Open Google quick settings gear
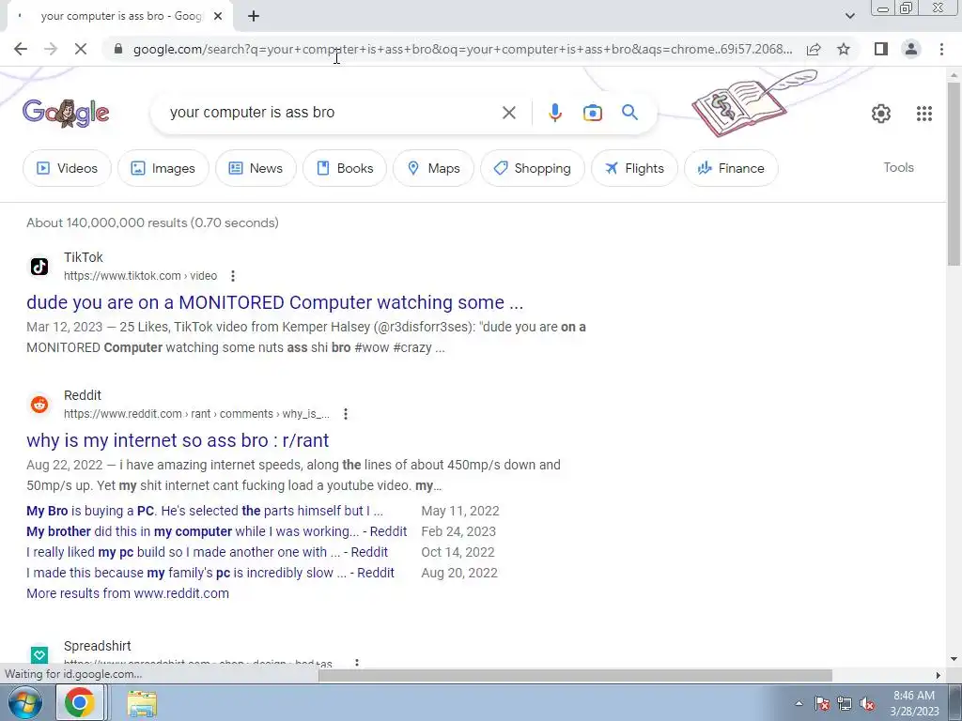This screenshot has width=962, height=721. [x=881, y=114]
